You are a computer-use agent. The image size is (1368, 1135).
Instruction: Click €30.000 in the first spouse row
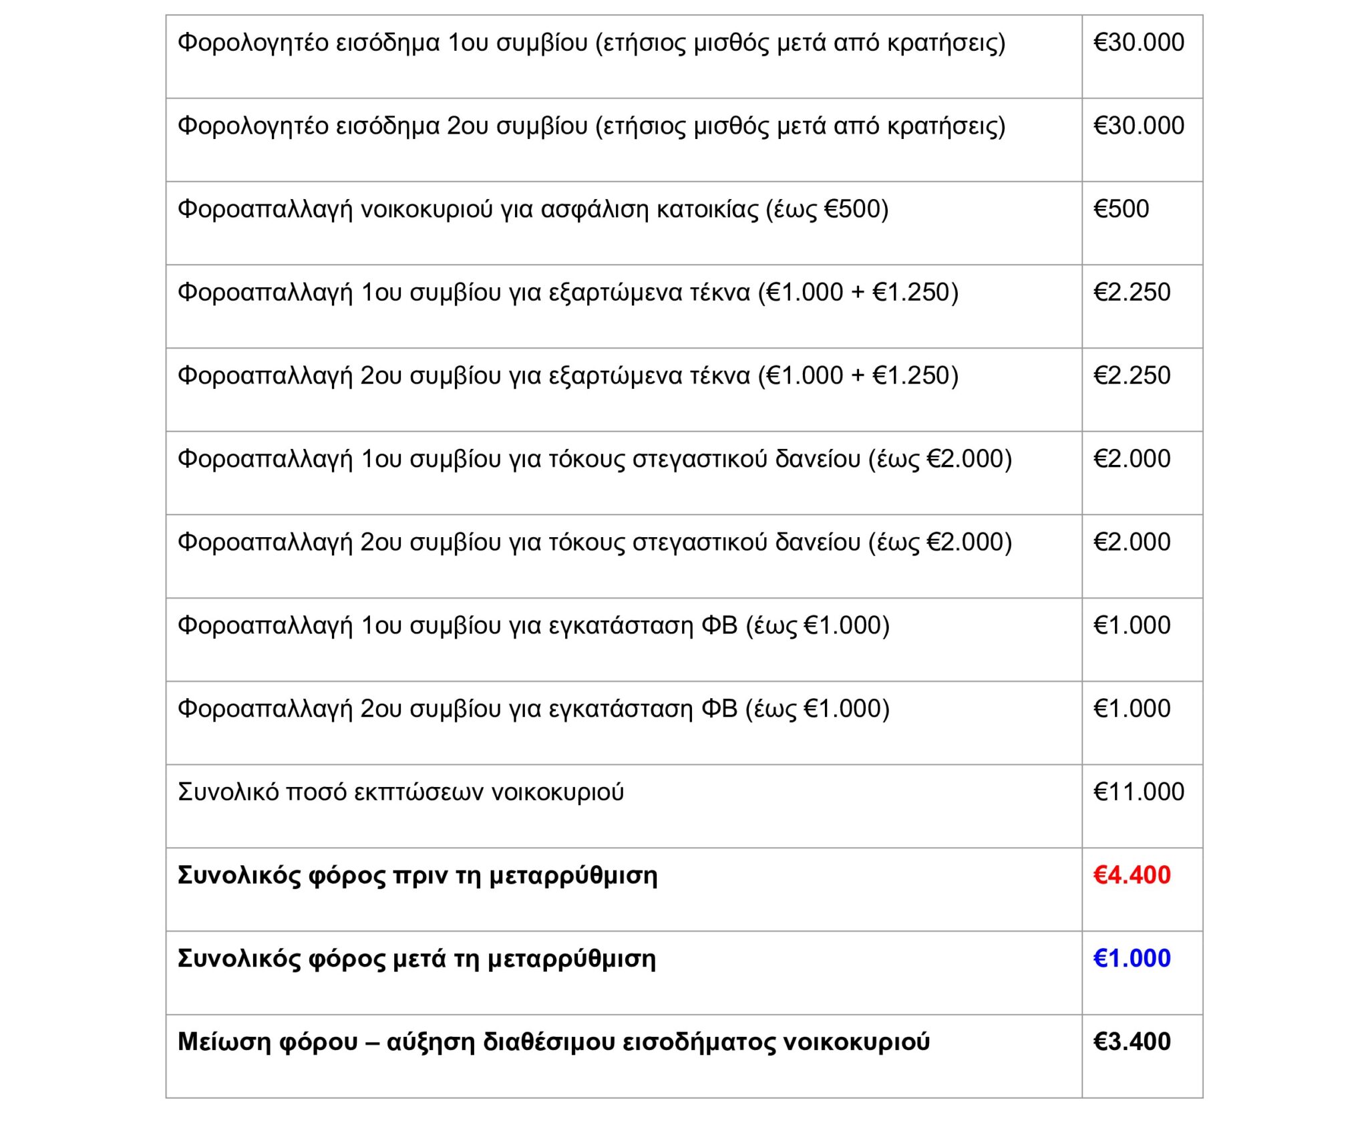pyautogui.click(x=1138, y=43)
